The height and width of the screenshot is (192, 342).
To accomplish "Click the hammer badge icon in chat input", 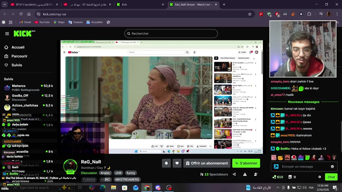I will (x=276, y=167).
